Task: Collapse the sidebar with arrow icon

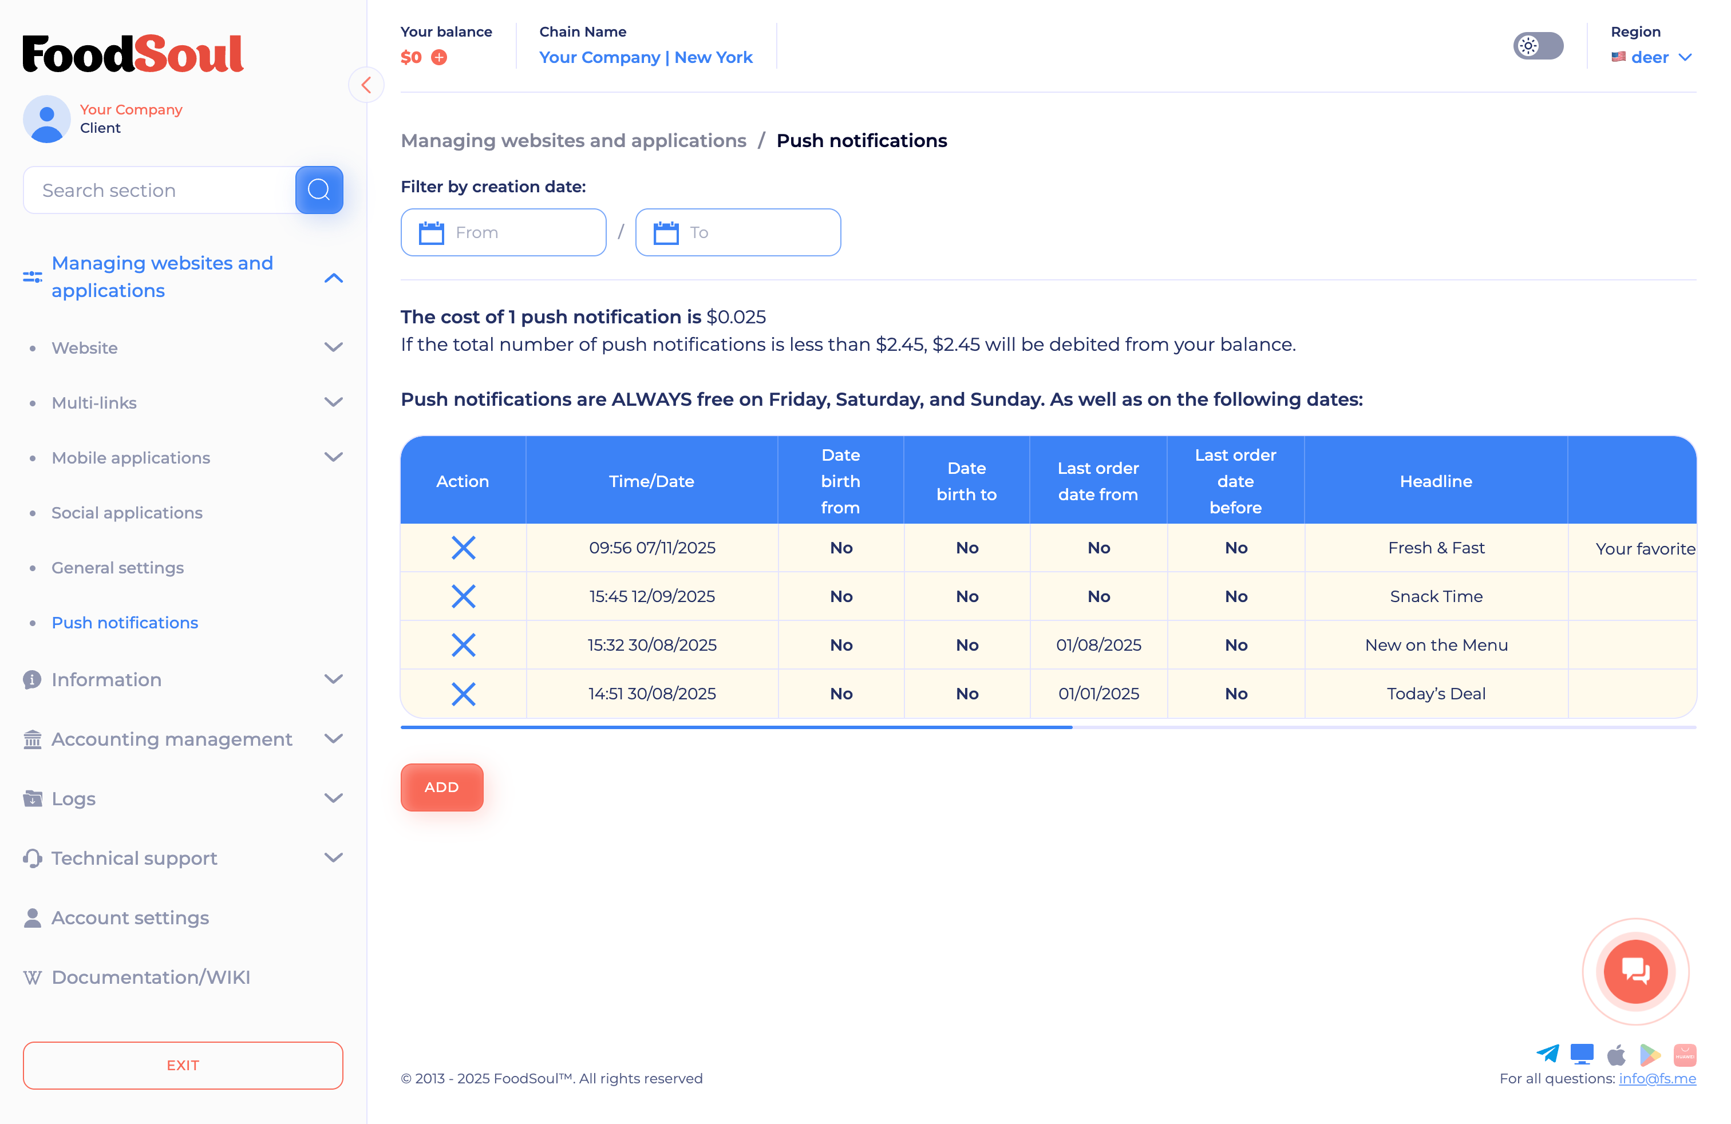Action: [x=366, y=85]
